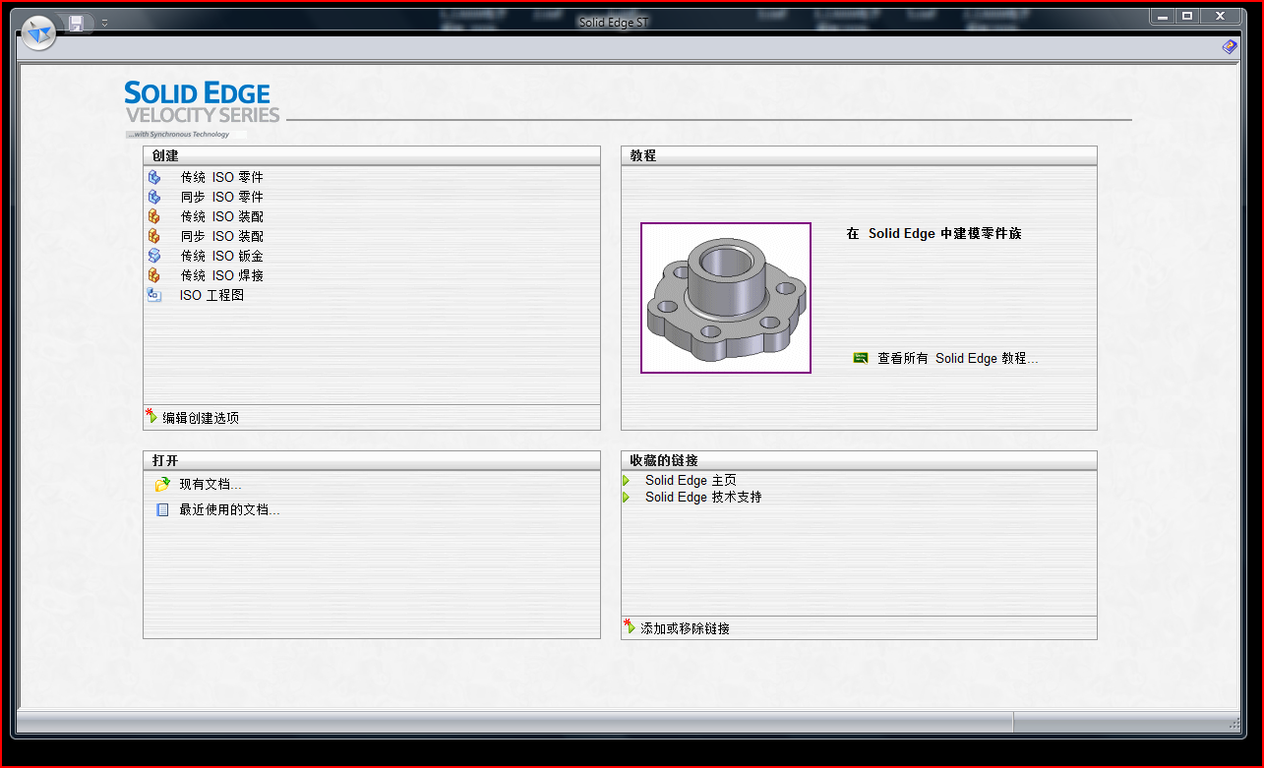The width and height of the screenshot is (1264, 768).
Task: Click the 收藏的链接 panel header
Action: pyautogui.click(x=859, y=460)
